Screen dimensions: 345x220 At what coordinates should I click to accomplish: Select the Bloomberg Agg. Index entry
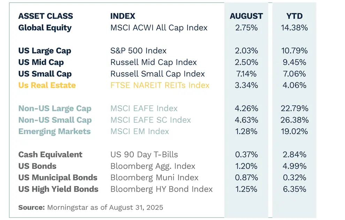153,166
